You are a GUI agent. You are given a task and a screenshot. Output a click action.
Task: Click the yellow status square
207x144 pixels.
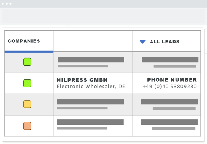27,104
